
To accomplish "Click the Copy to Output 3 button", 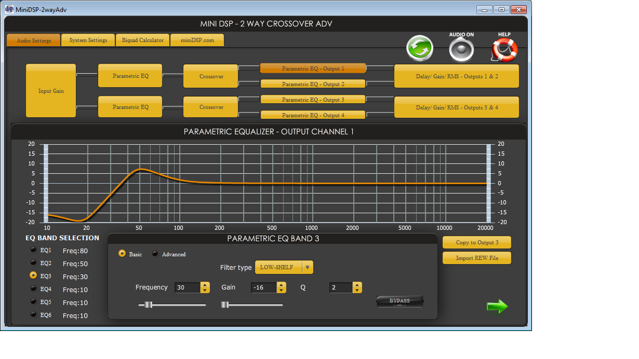I will pos(477,242).
